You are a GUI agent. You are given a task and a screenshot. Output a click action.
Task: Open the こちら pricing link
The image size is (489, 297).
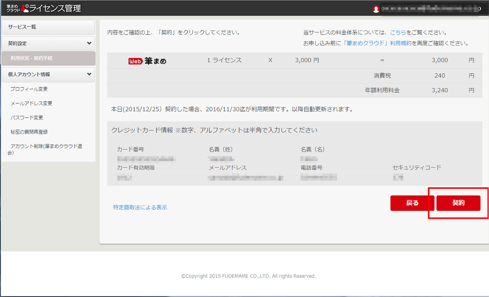pos(398,33)
